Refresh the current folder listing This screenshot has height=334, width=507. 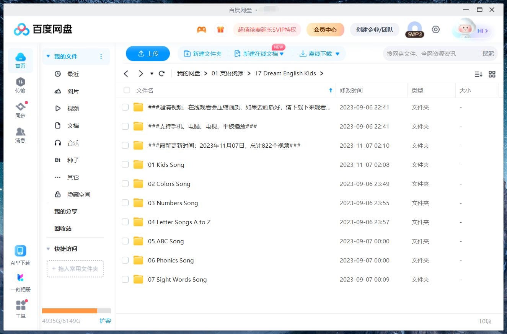(x=162, y=73)
